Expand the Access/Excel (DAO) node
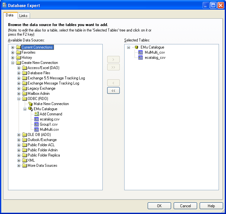This screenshot has height=214, width=226. [19, 68]
